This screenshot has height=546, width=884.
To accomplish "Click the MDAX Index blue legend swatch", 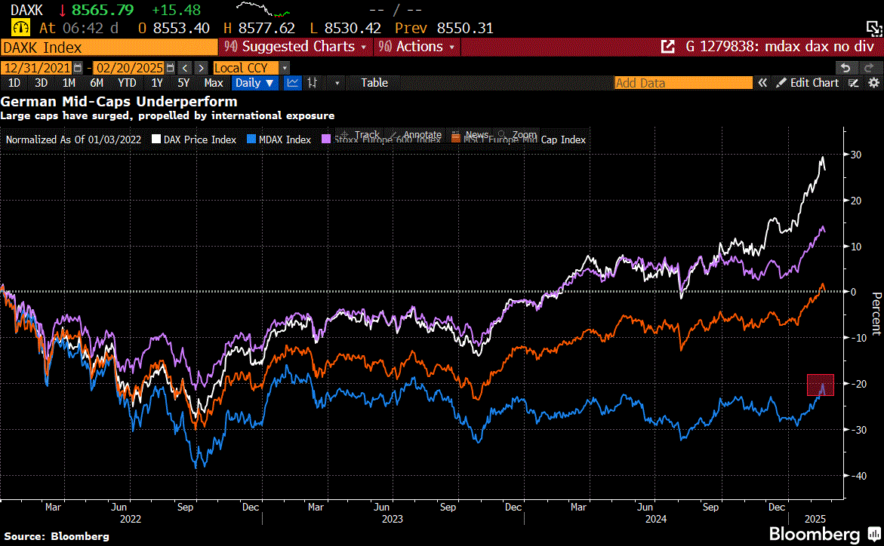I will tap(251, 140).
